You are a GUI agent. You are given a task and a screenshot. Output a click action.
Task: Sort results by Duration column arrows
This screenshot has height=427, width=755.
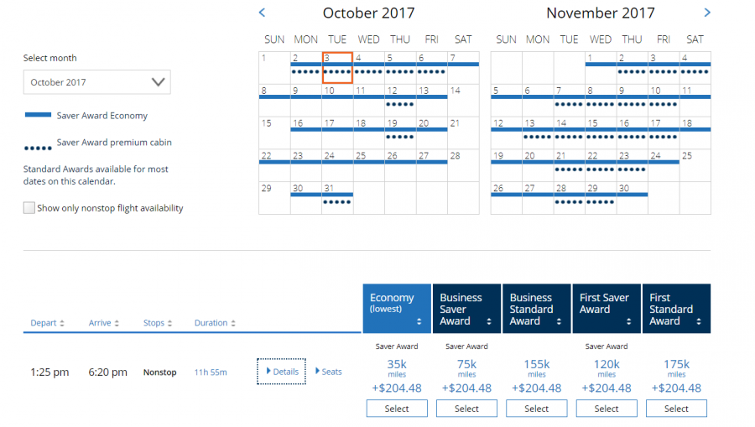pyautogui.click(x=232, y=323)
